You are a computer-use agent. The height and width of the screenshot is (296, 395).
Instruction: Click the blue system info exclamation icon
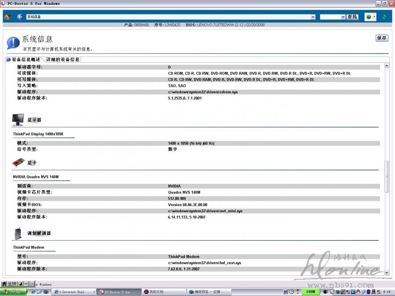[13, 43]
